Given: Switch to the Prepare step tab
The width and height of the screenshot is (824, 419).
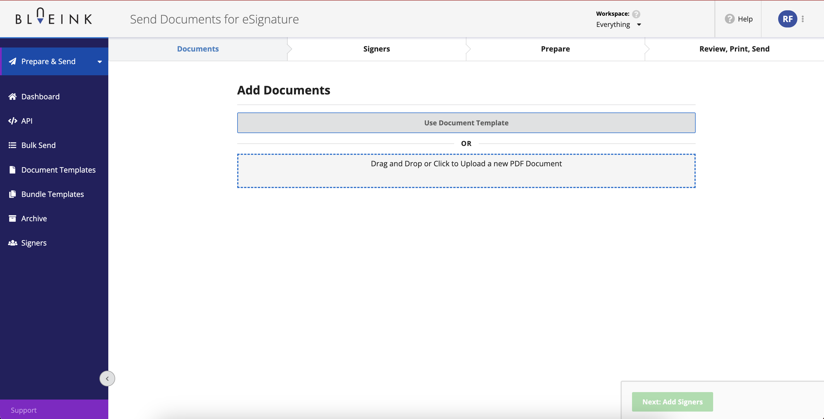Looking at the screenshot, I should tap(555, 49).
